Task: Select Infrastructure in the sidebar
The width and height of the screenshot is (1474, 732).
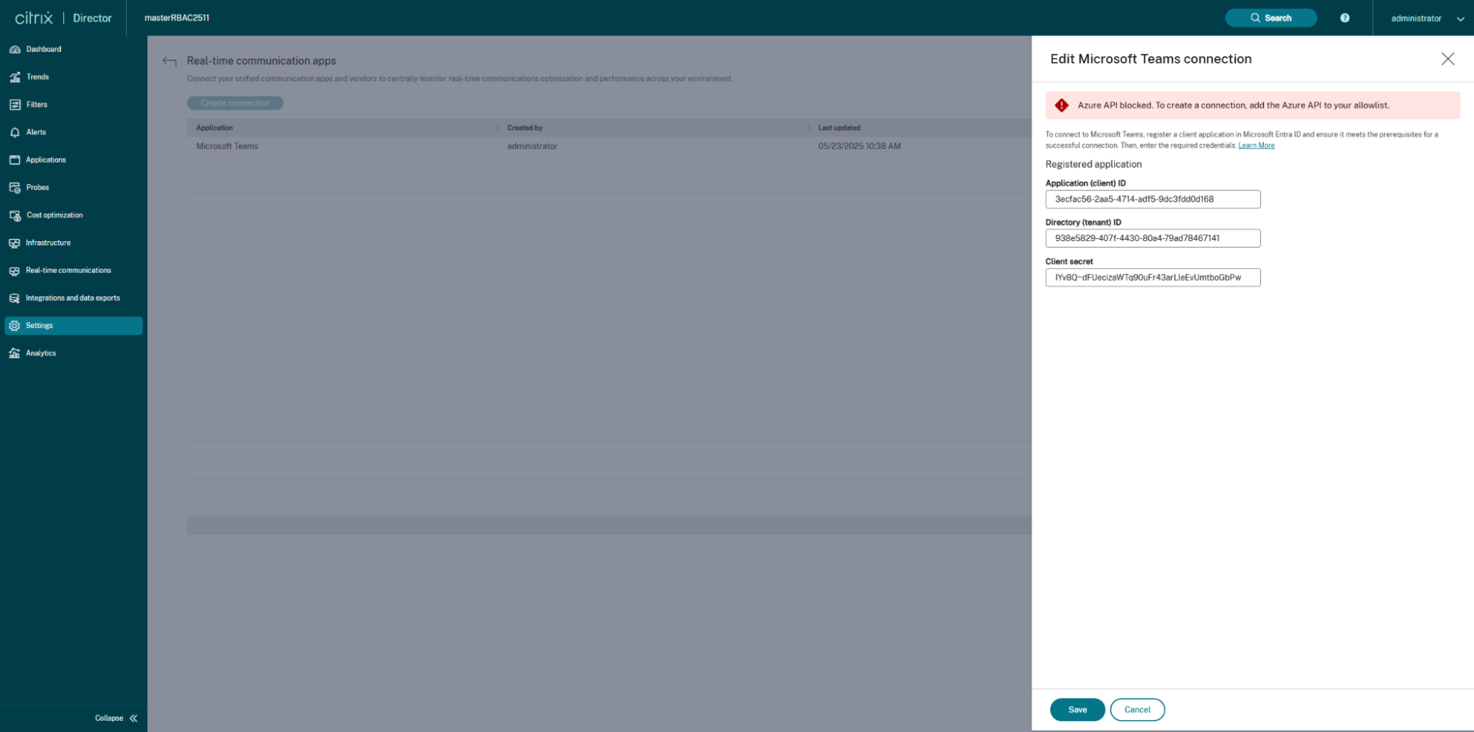Action: (48, 243)
